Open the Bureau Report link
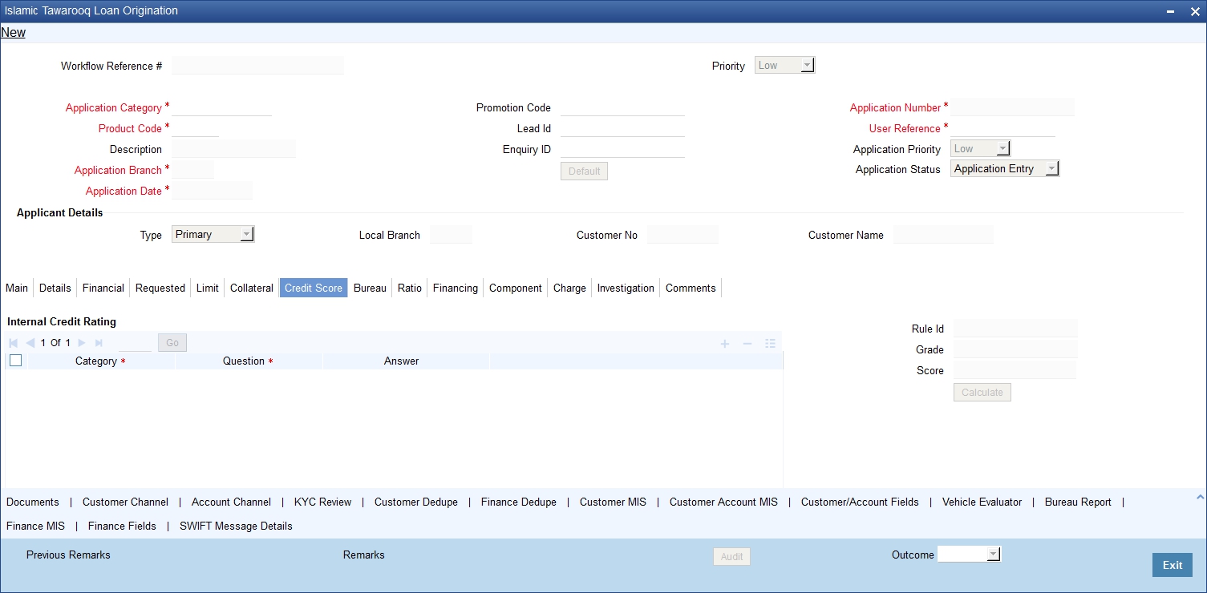The height and width of the screenshot is (593, 1207). point(1078,502)
